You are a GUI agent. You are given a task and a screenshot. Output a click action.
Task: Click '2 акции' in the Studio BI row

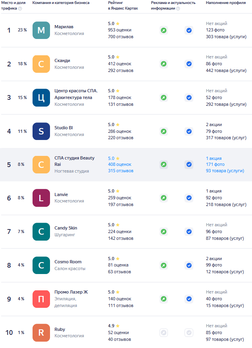click(214, 124)
